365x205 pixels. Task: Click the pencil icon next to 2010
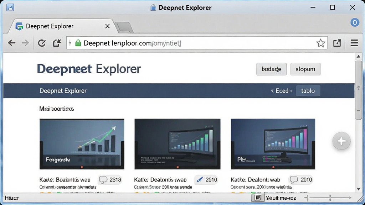200,179
